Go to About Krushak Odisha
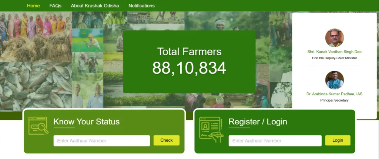The height and width of the screenshot is (159, 379). [95, 6]
